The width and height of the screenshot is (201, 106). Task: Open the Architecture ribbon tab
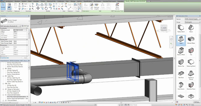coord(9,1)
